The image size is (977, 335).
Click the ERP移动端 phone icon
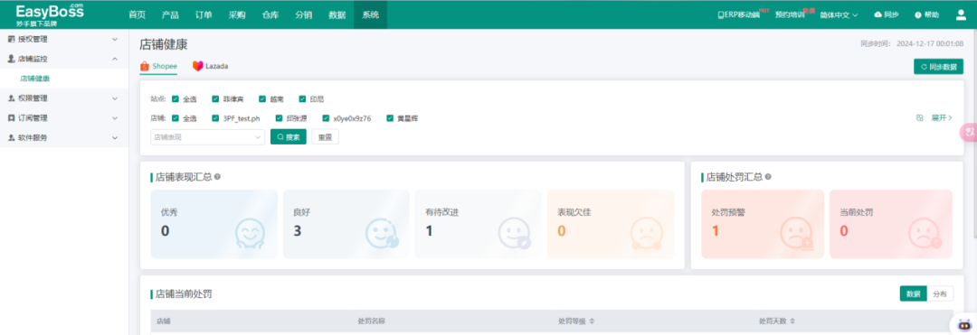tap(721, 14)
